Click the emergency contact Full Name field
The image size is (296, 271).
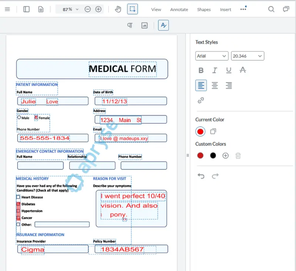pos(40,165)
